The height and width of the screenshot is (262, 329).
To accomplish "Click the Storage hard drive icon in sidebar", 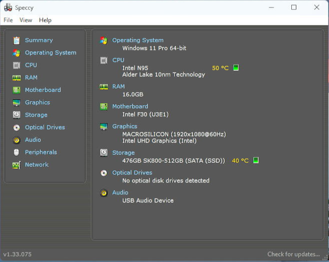I will pos(16,115).
